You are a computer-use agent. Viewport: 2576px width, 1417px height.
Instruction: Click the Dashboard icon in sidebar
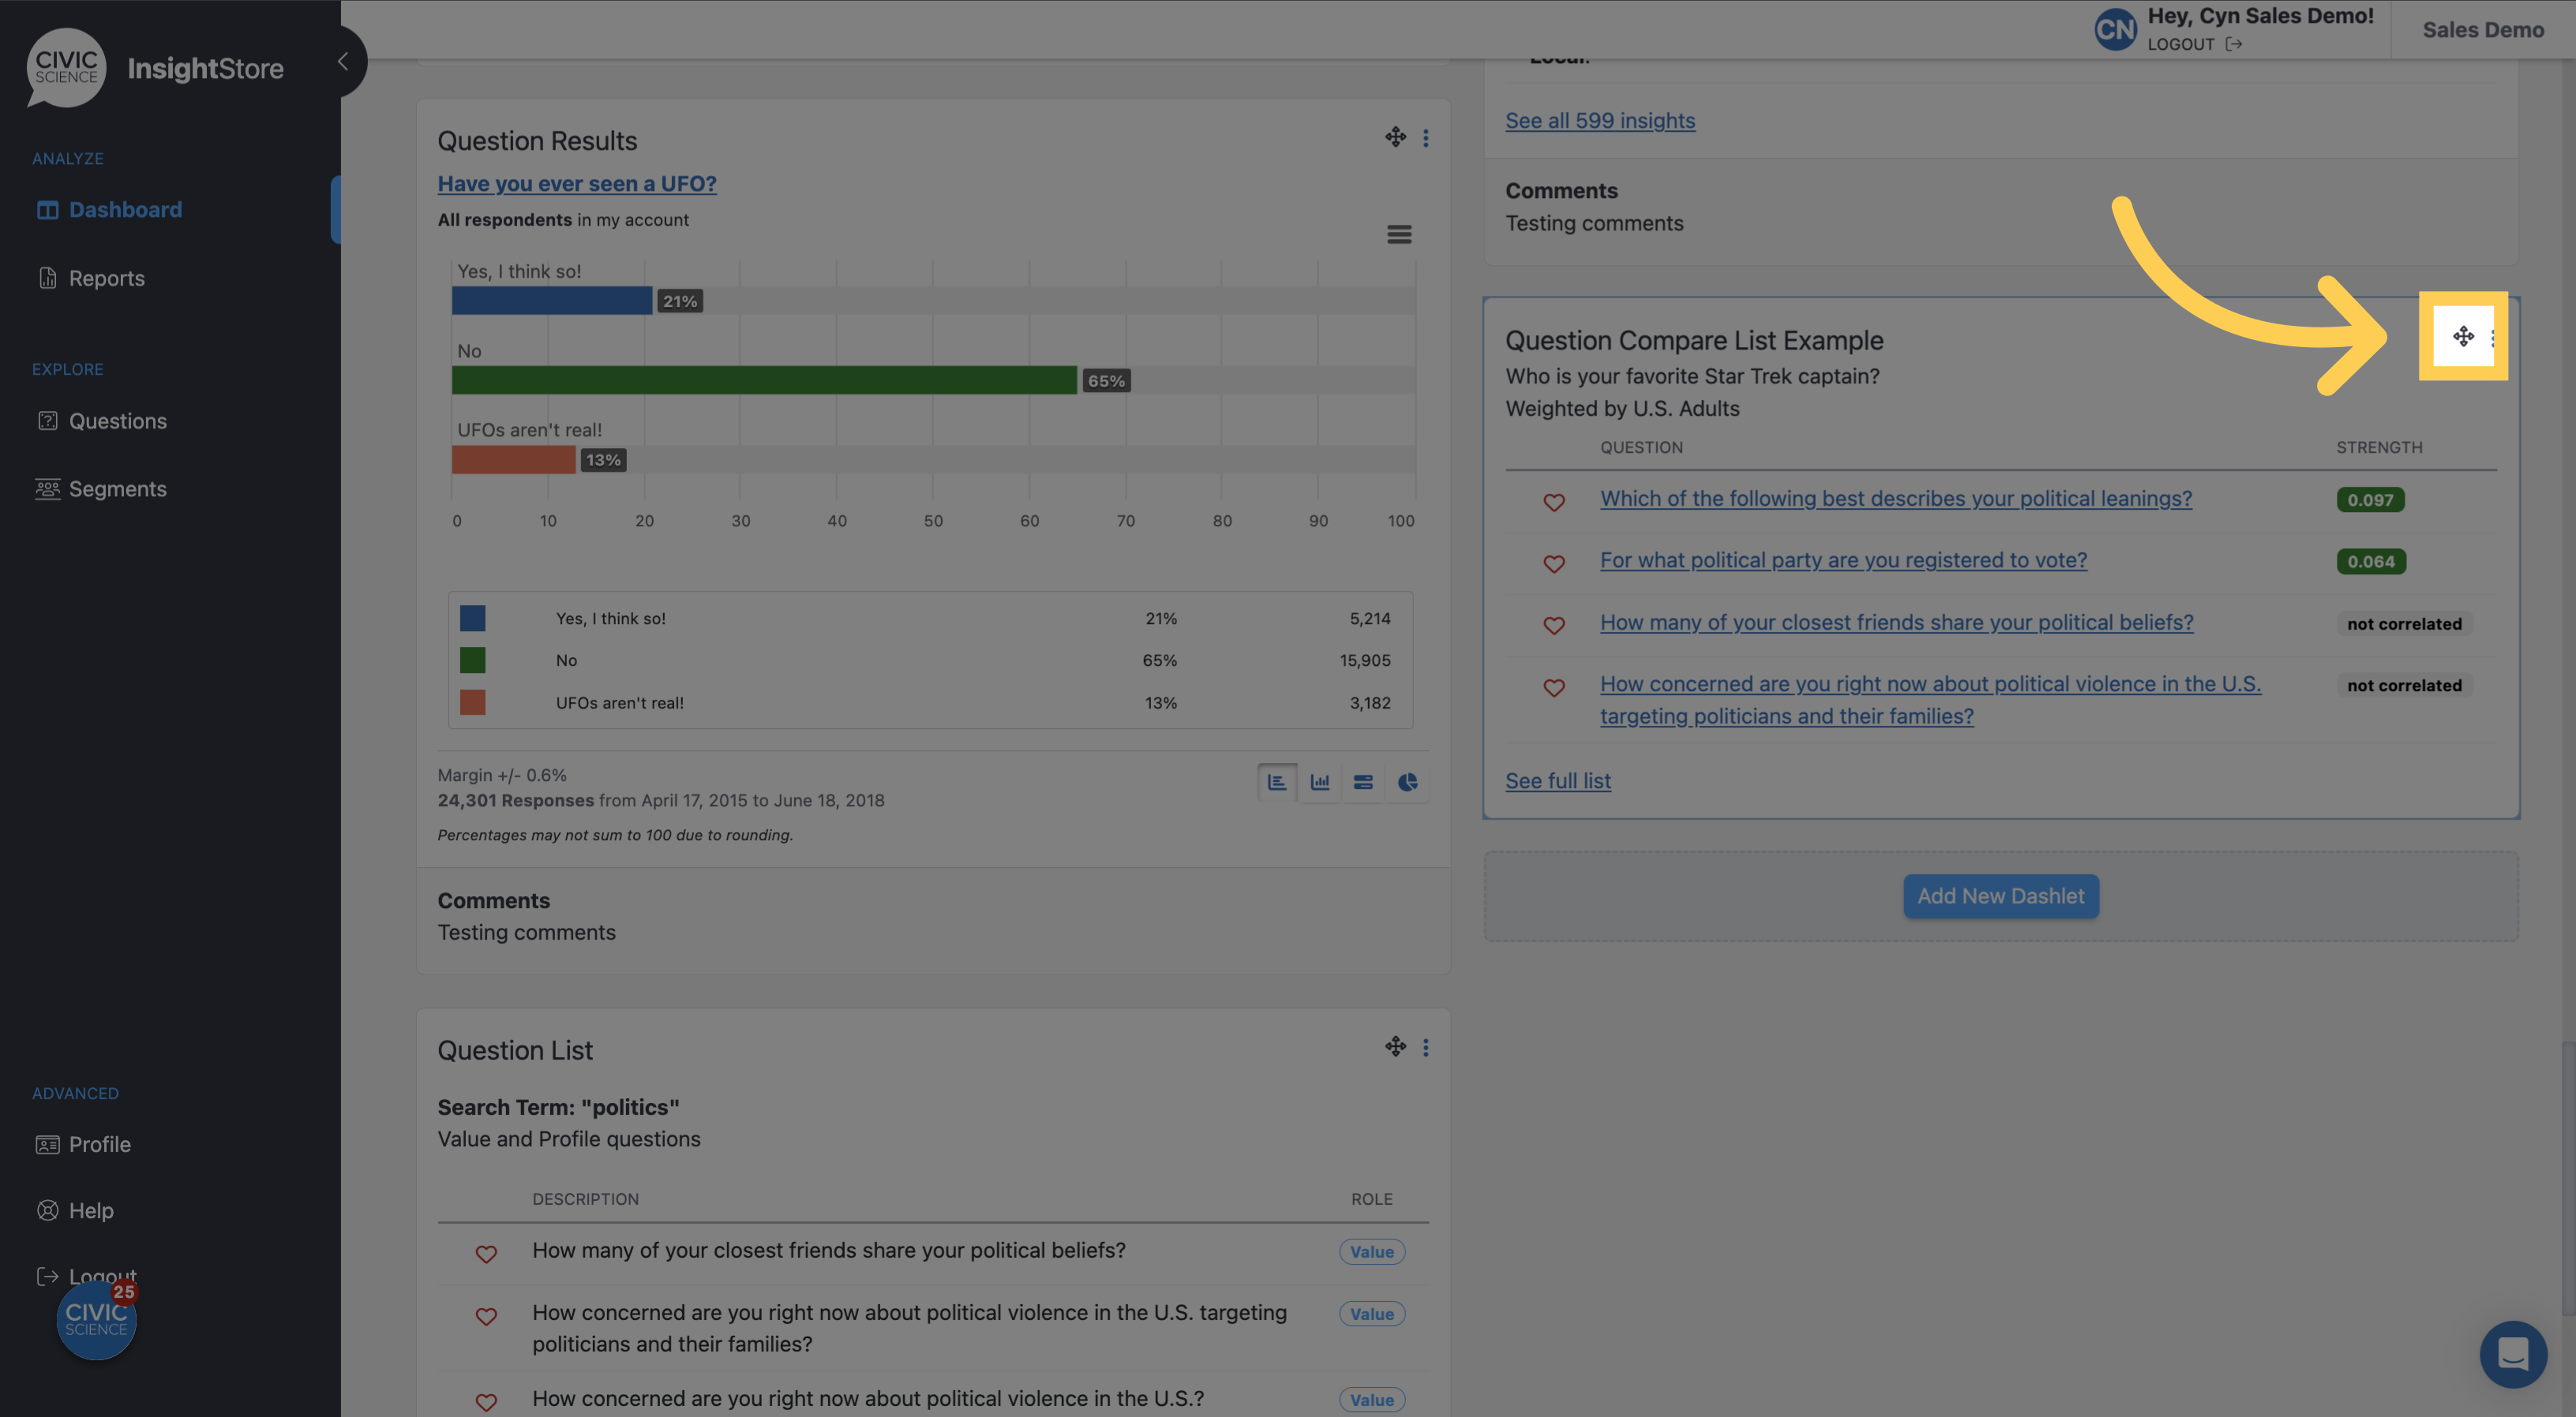(47, 208)
